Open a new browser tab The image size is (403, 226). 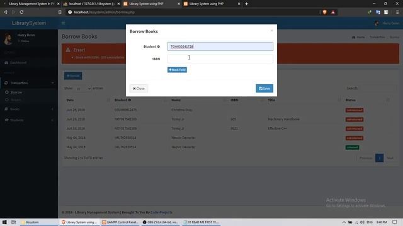[x=246, y=4]
